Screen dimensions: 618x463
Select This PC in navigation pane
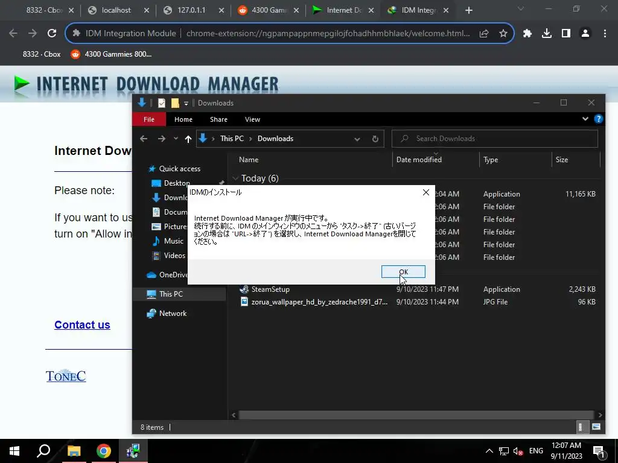tap(171, 294)
